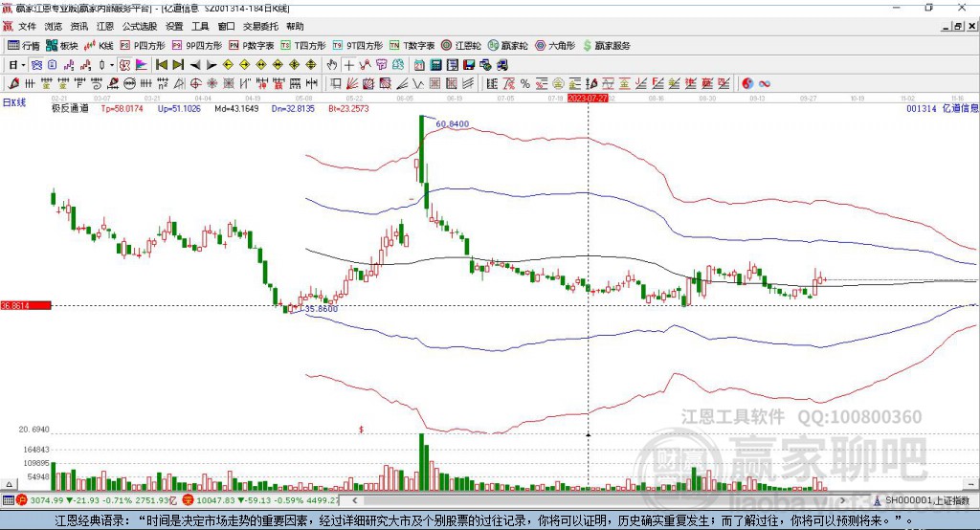Open the 工具 menu
Viewport: 980px width, 530px height.
click(200, 26)
